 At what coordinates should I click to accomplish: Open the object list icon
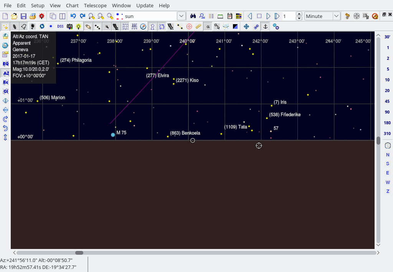pyautogui.click(x=211, y=16)
